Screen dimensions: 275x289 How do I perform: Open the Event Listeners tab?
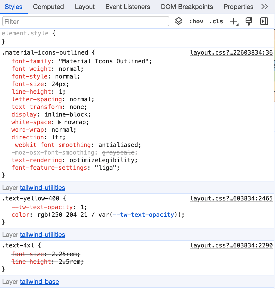pyautogui.click(x=128, y=7)
